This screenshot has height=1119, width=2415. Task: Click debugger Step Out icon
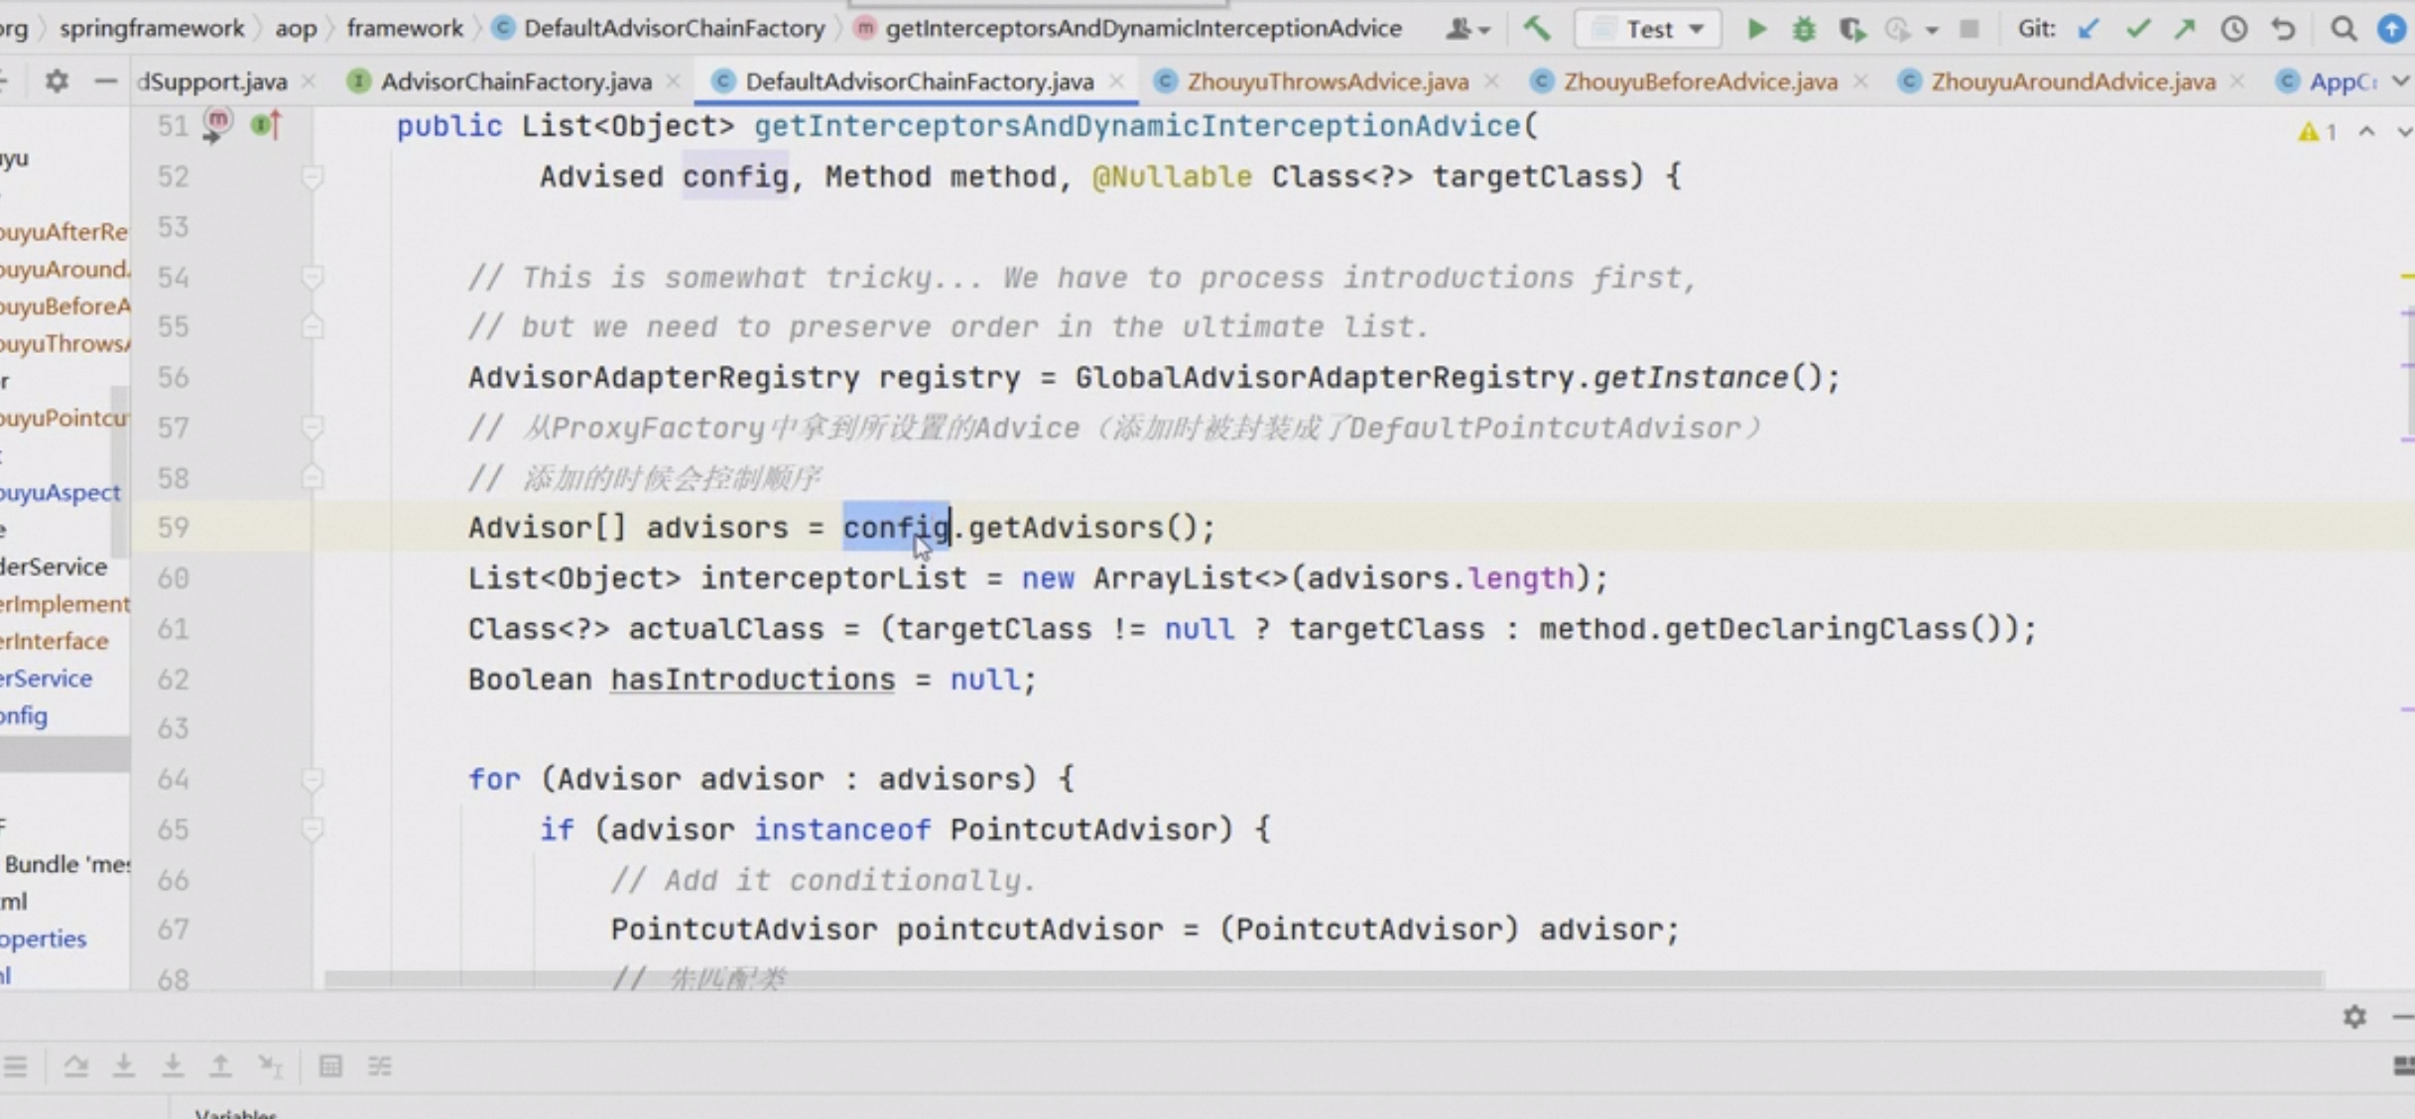click(x=220, y=1065)
